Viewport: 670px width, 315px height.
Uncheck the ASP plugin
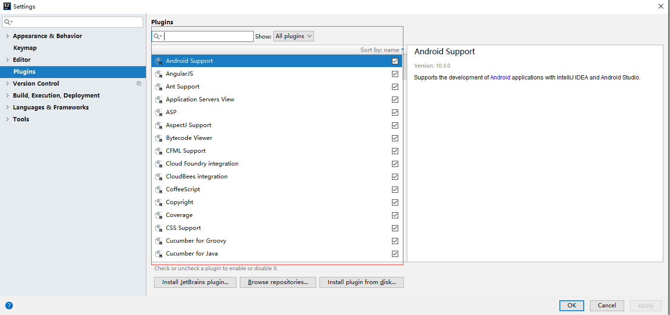pos(395,112)
